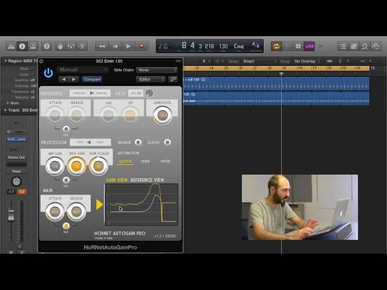The width and height of the screenshot is (387, 290).
Task: Click the Gain Scale knob
Action: pos(99,166)
